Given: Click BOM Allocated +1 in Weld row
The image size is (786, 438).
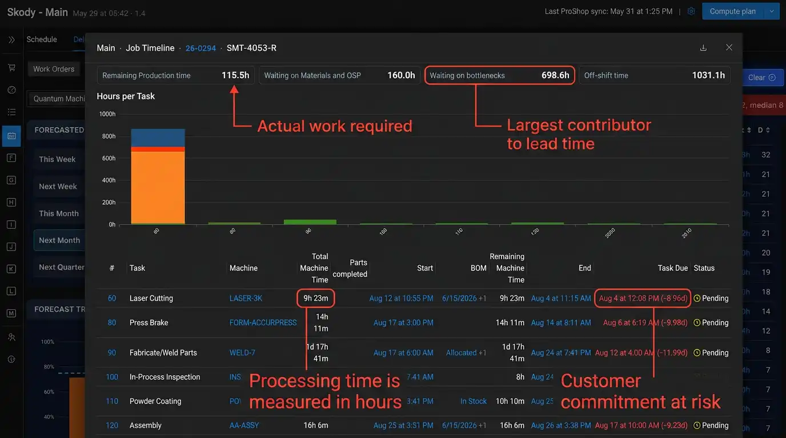Looking at the screenshot, I should (467, 353).
